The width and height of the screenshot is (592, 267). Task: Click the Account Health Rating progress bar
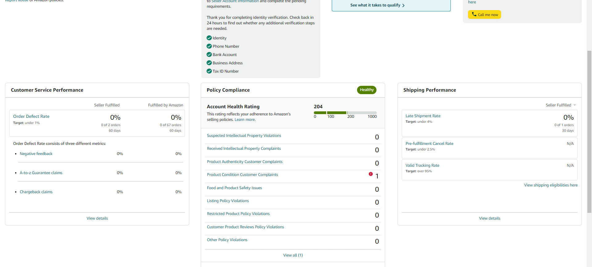(345, 113)
